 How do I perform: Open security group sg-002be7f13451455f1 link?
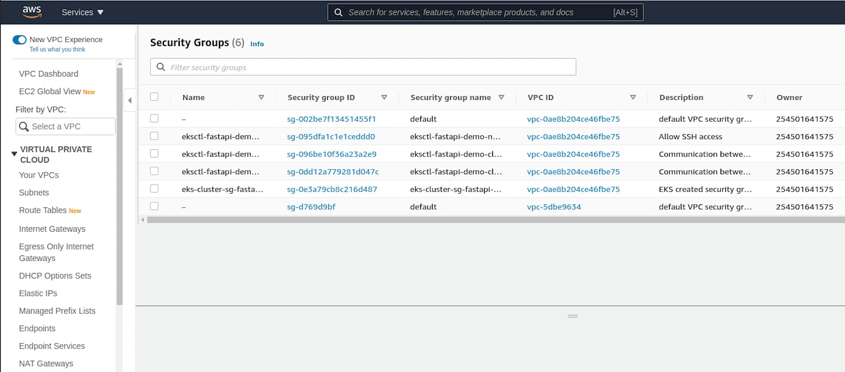tap(331, 119)
